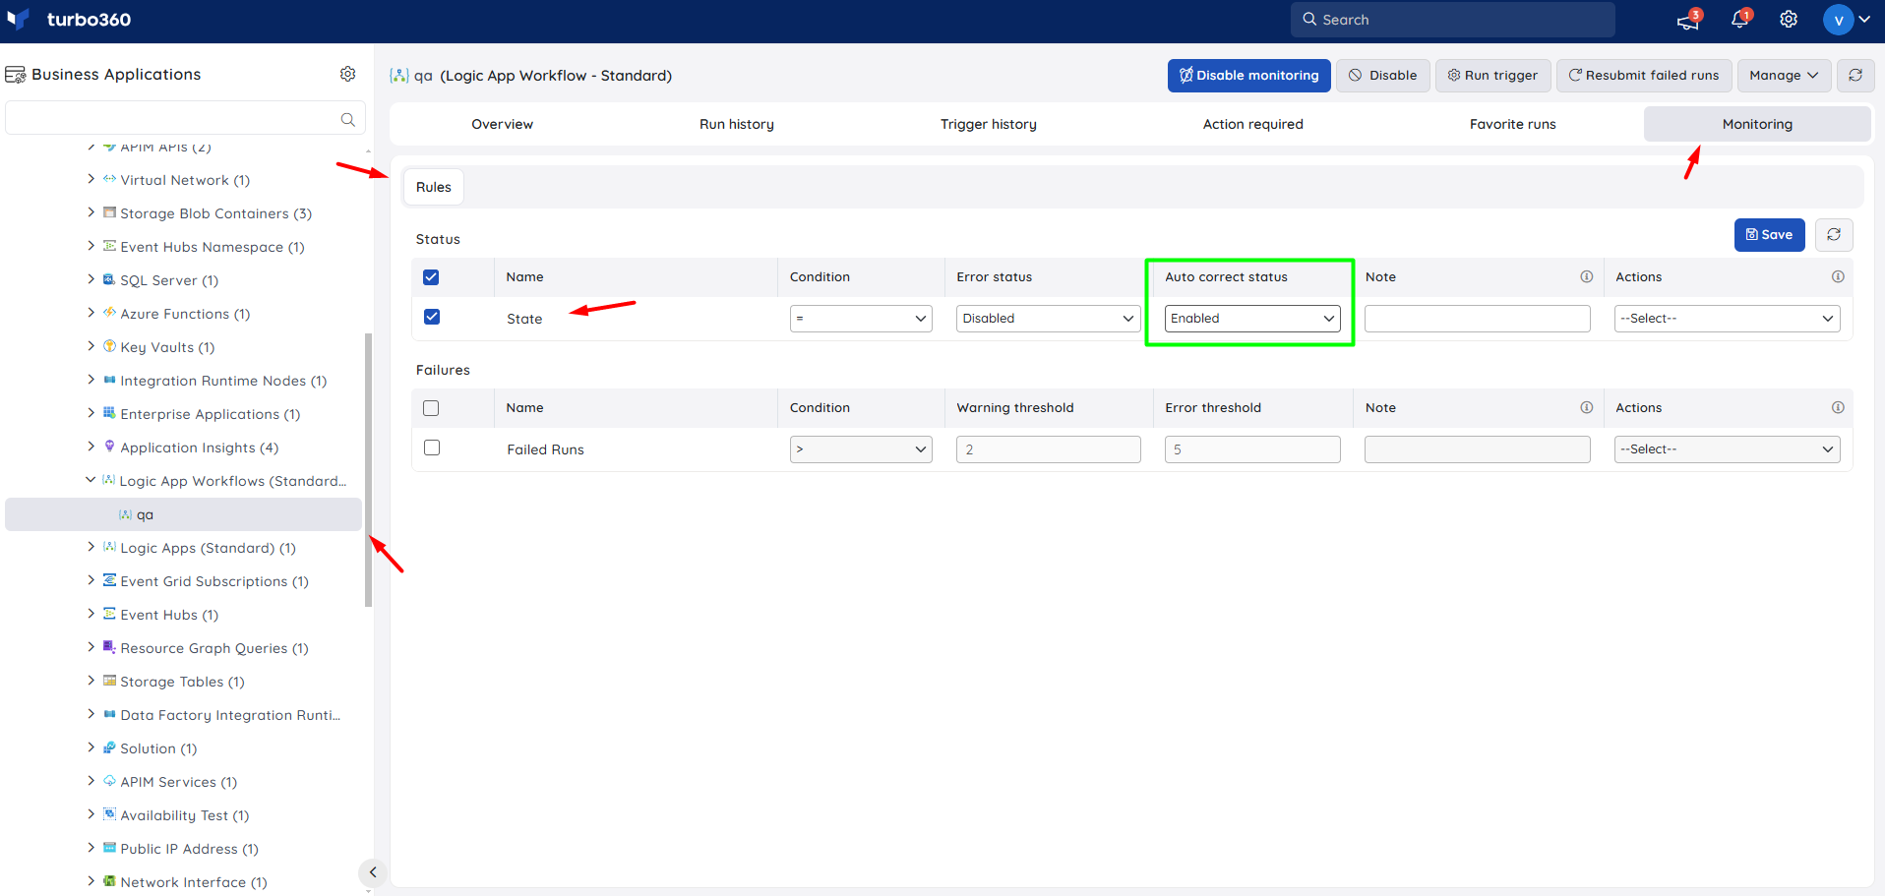Expand the Event Hubs Namespace tree node
Image resolution: width=1885 pixels, height=896 pixels.
(x=91, y=246)
